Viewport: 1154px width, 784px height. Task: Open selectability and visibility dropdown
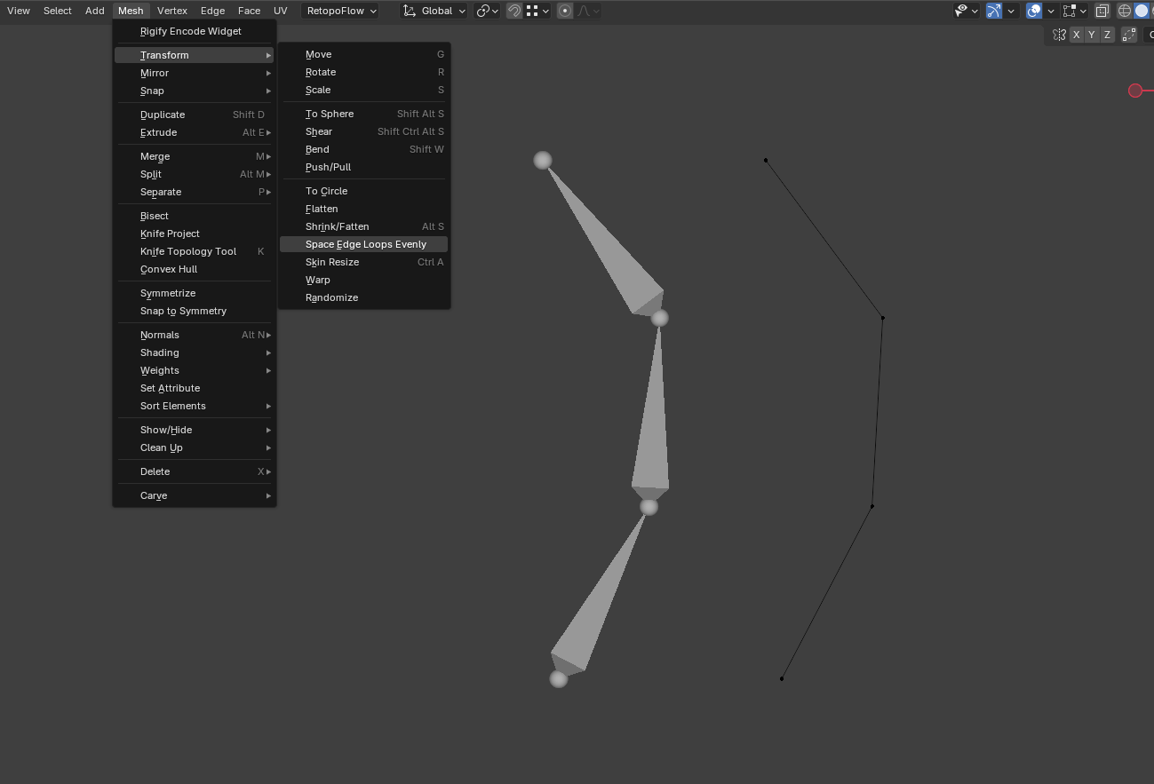coord(966,11)
